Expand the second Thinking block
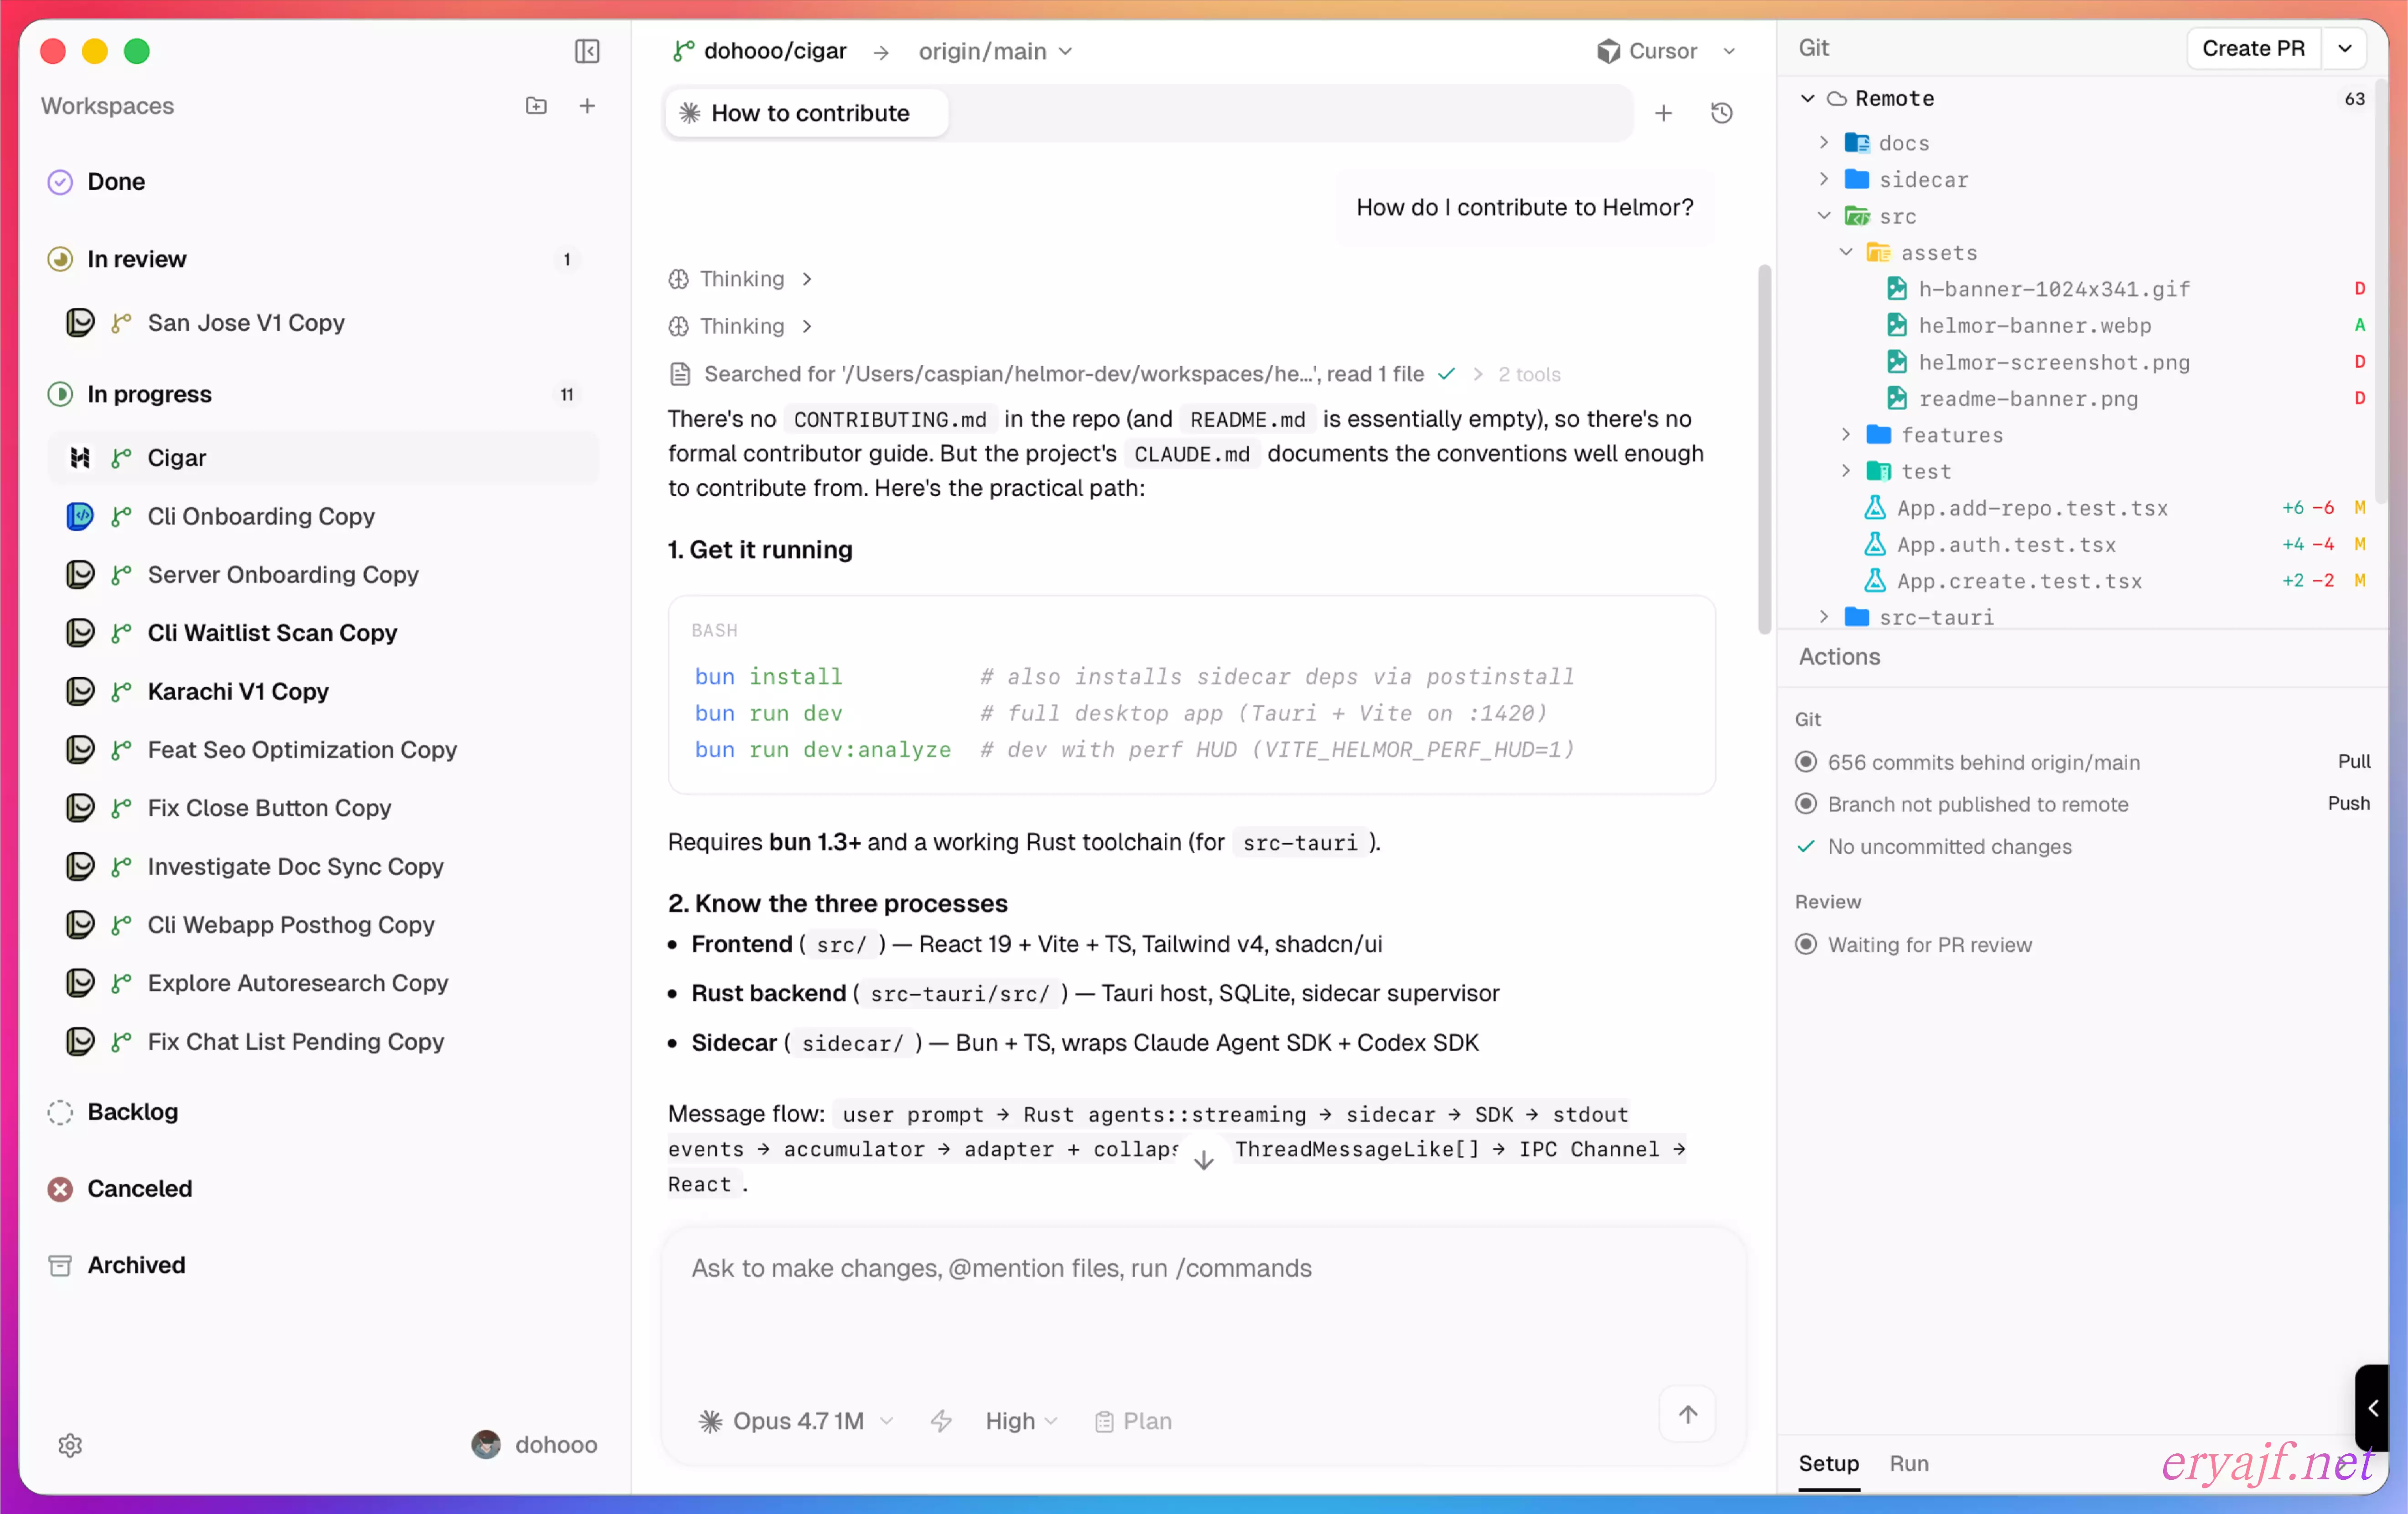This screenshot has width=2408, height=1514. [x=740, y=326]
